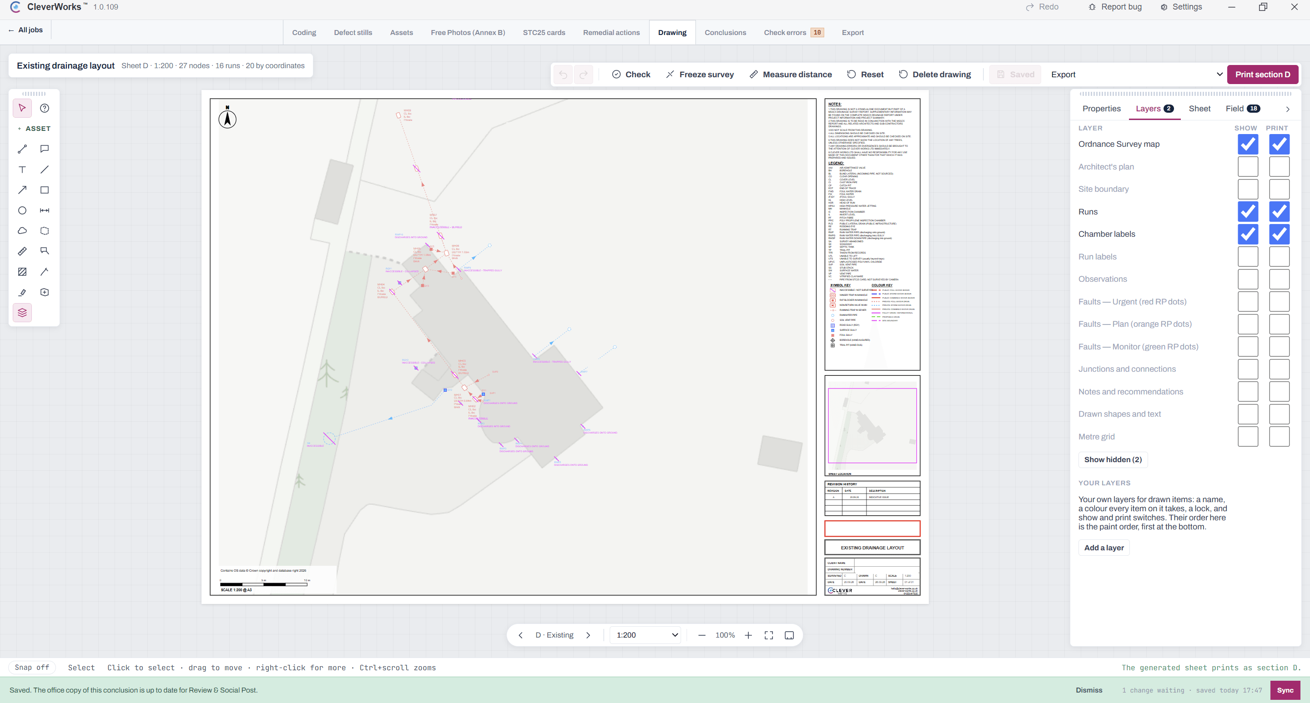The width and height of the screenshot is (1310, 703).
Task: Pick the comment speech-bubble tool
Action: pyautogui.click(x=45, y=149)
